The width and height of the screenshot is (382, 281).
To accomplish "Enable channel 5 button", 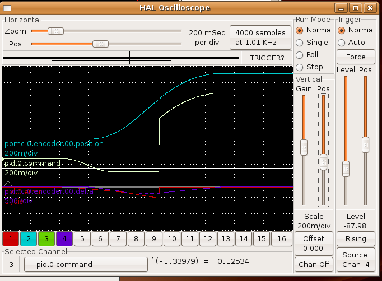I will tap(82, 238).
